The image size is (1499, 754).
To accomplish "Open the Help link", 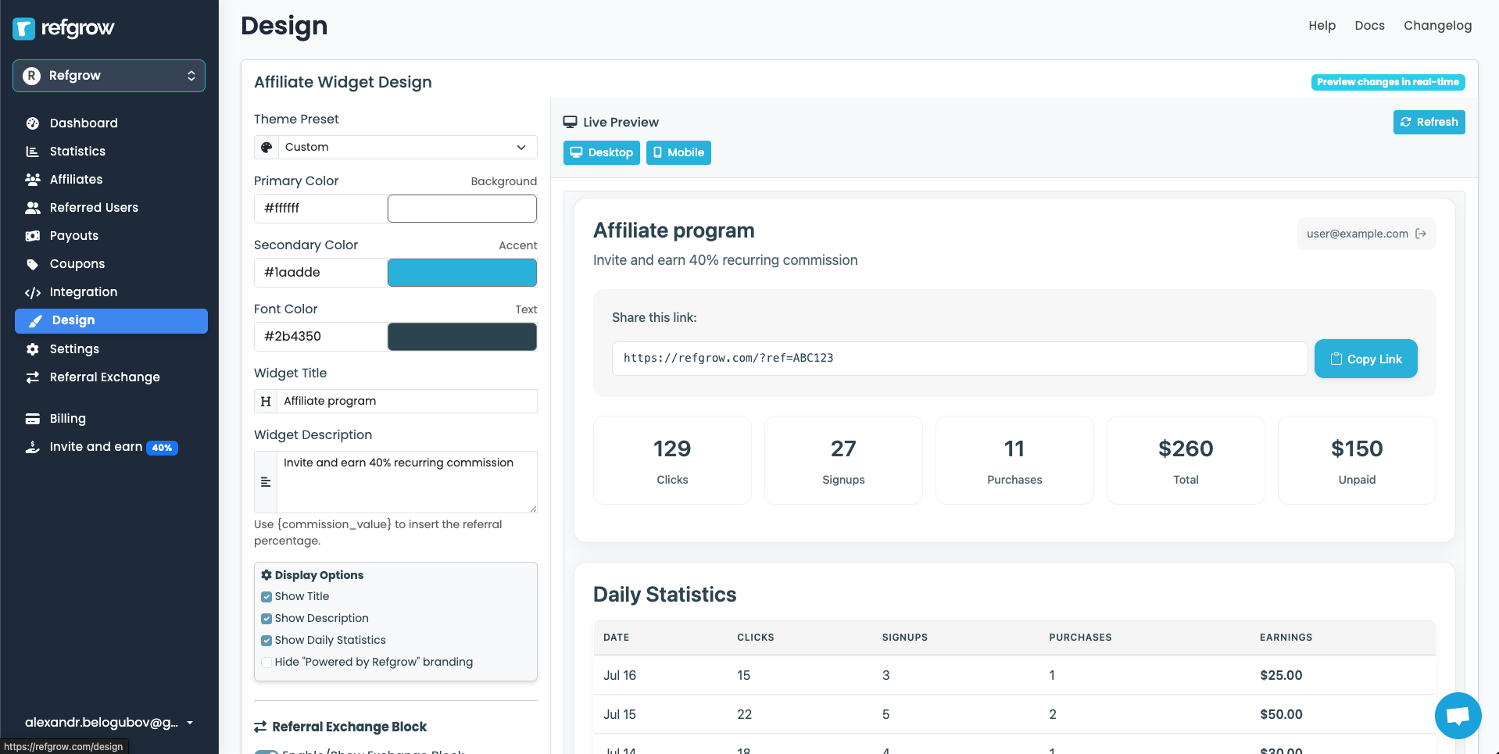I will click(1322, 26).
